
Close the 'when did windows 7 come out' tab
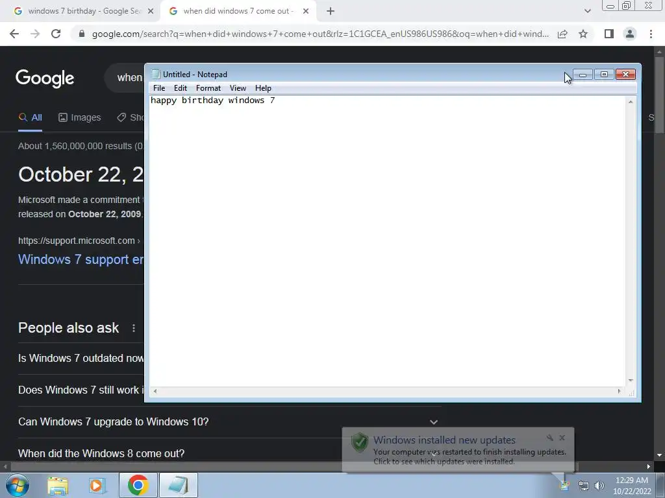point(305,12)
